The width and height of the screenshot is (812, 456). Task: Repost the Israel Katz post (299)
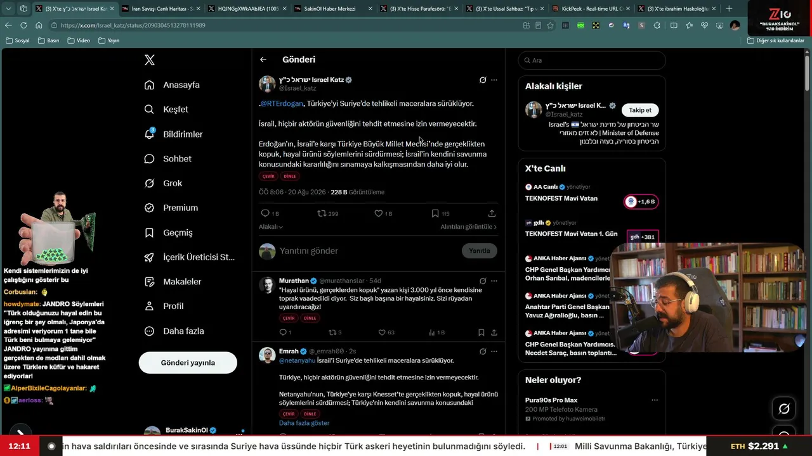click(x=328, y=213)
